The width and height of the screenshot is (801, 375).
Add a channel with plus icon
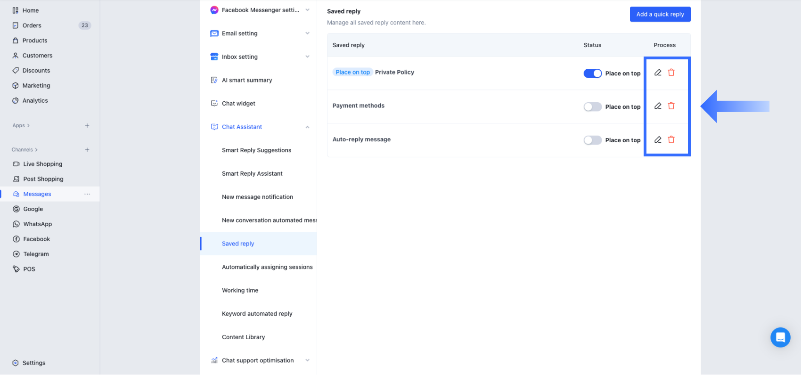[87, 150]
